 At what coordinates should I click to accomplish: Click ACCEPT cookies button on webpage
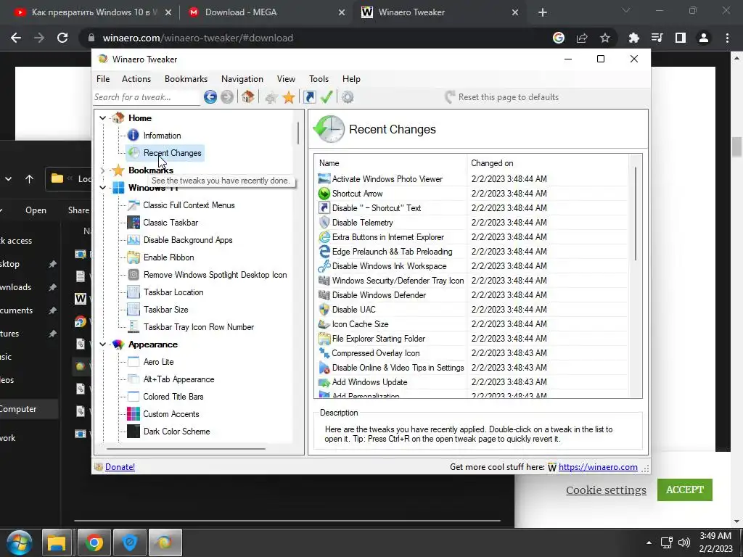point(685,490)
